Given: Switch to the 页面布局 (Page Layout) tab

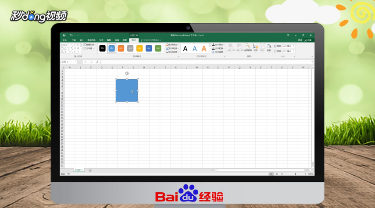Looking at the screenshot, I should 91,40.
